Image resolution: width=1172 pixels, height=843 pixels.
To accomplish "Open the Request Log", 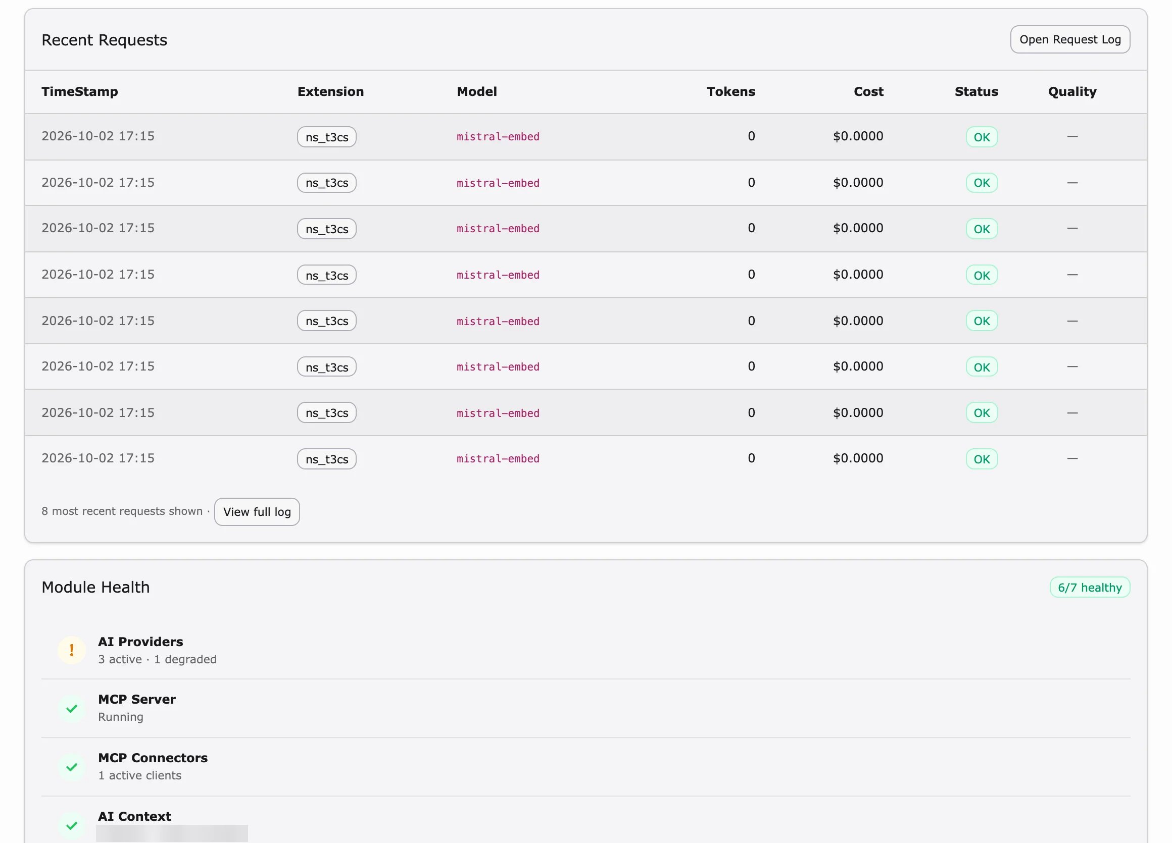I will [x=1069, y=39].
